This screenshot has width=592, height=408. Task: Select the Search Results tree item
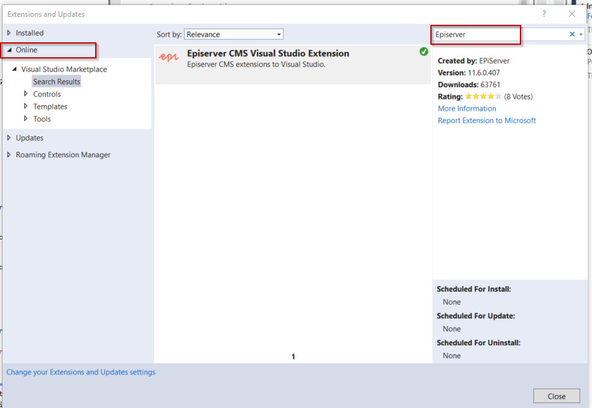click(57, 81)
